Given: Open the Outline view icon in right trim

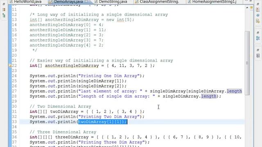Looking at the screenshot, I should pyautogui.click(x=258, y=38).
